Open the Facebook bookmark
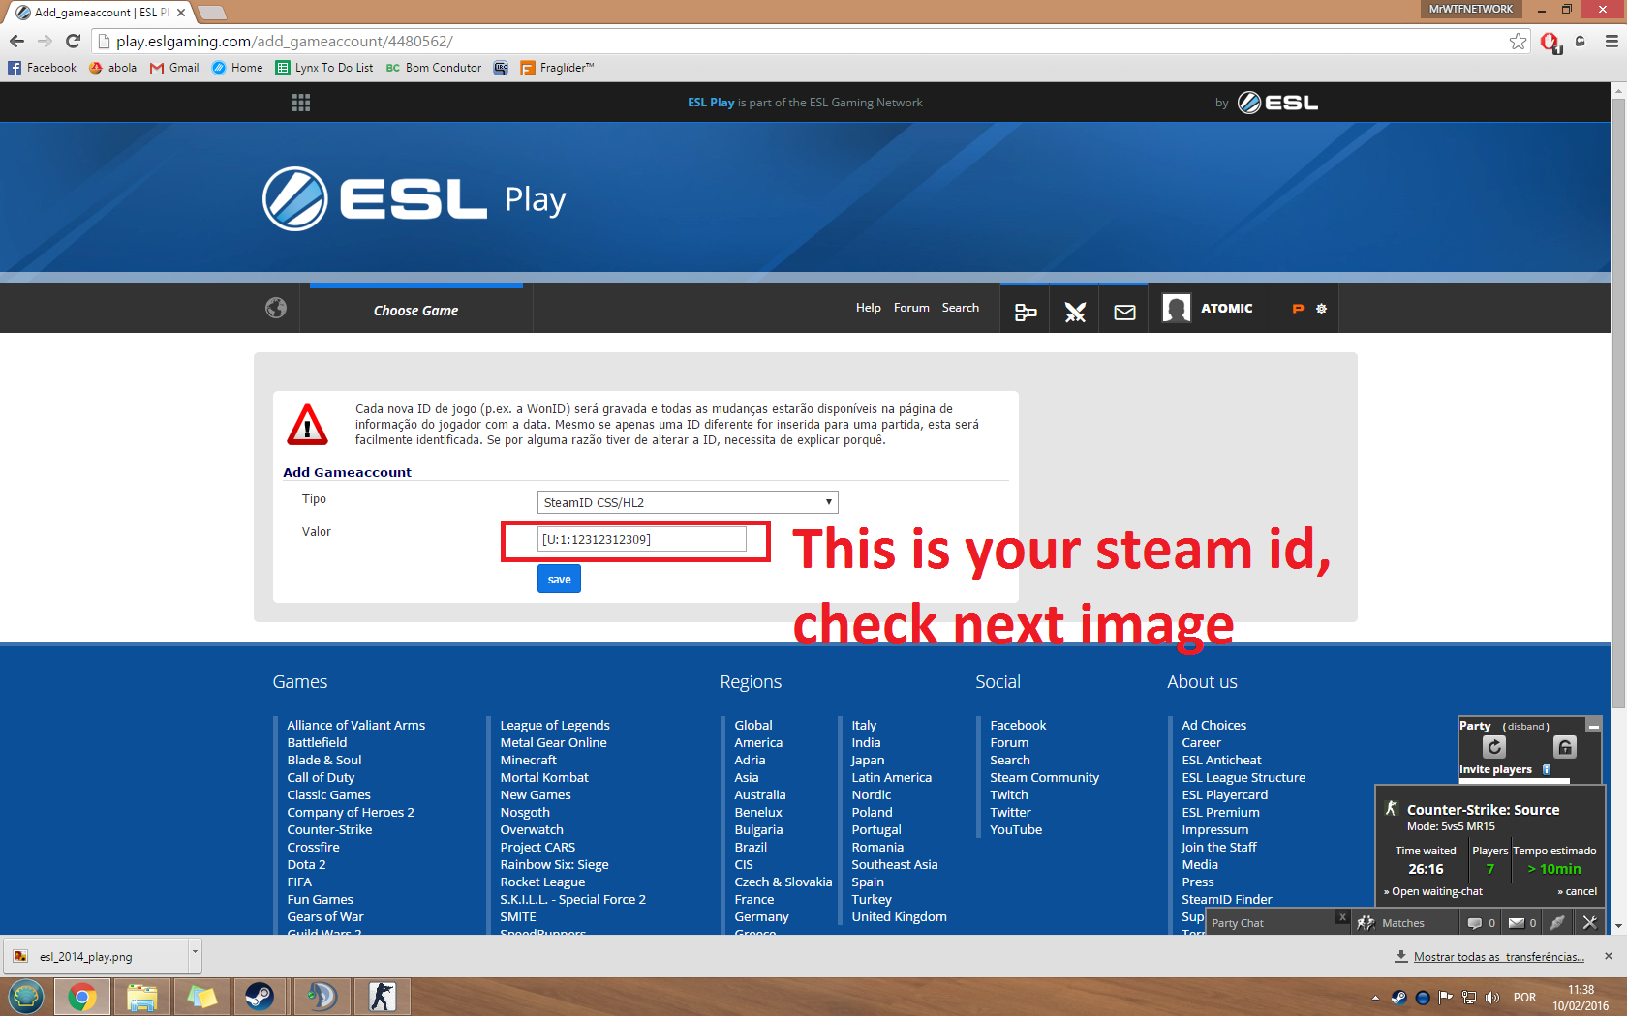1627x1016 pixels. click(43, 68)
